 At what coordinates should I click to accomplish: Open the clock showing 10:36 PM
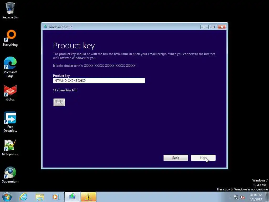256,197
